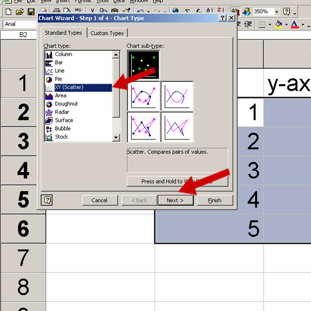Click the Next > button
Screen dimensions: 311x311
pyautogui.click(x=175, y=200)
